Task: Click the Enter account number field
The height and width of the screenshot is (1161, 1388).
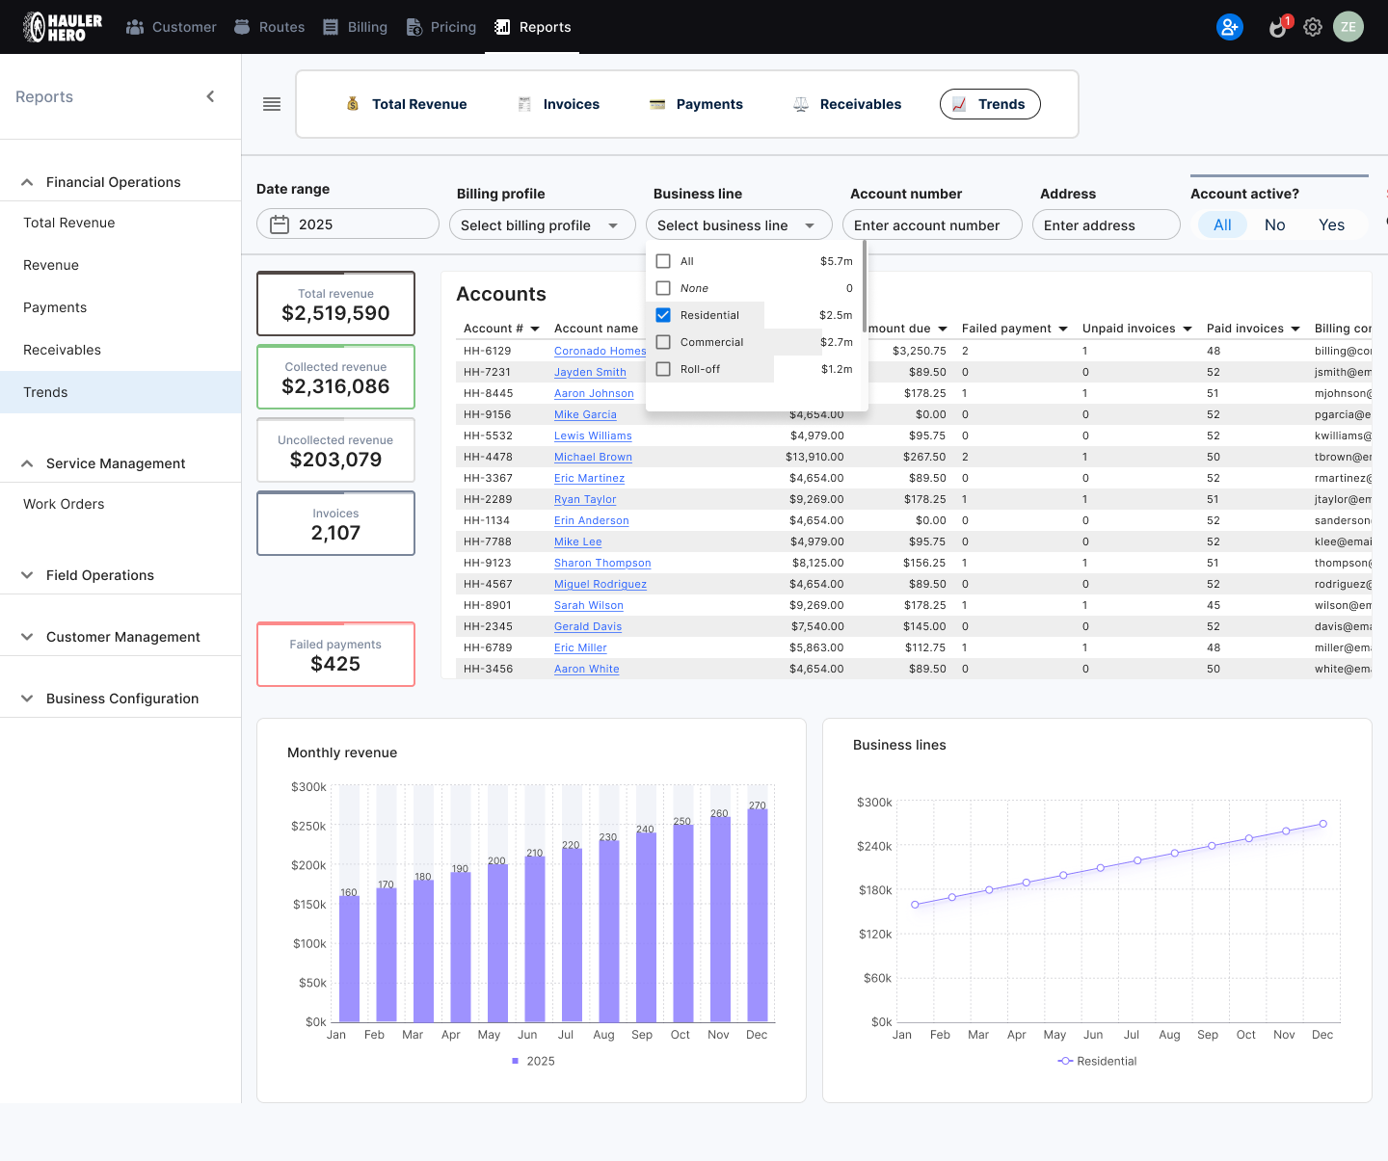Action: tap(931, 225)
